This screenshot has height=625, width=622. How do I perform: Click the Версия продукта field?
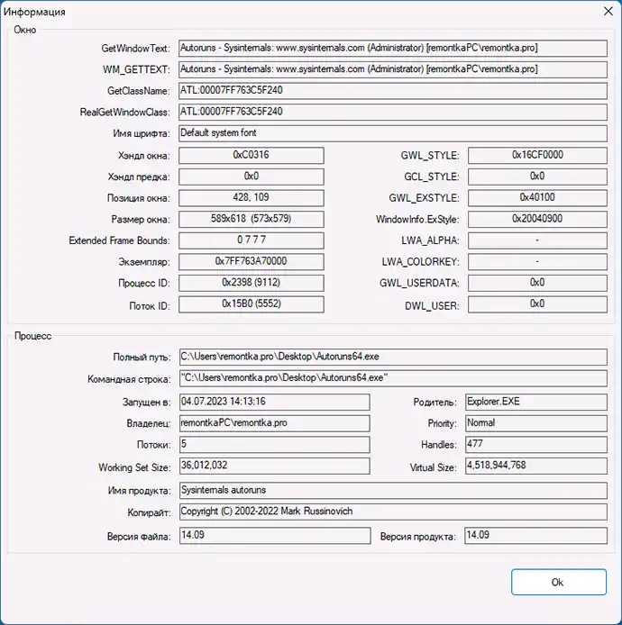[x=535, y=535]
